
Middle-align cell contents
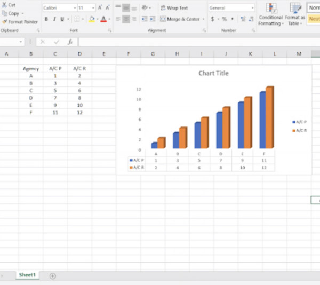pyautogui.click(x=126, y=8)
